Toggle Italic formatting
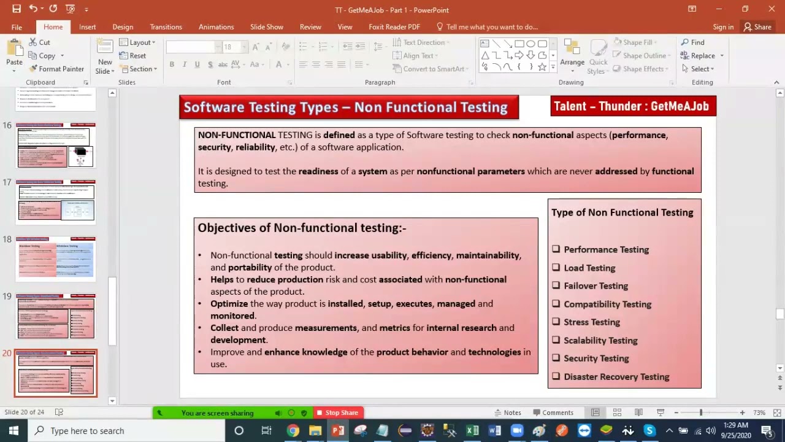 pyautogui.click(x=185, y=64)
